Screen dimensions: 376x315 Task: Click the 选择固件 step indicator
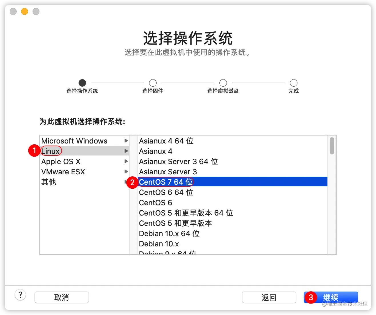click(x=153, y=83)
